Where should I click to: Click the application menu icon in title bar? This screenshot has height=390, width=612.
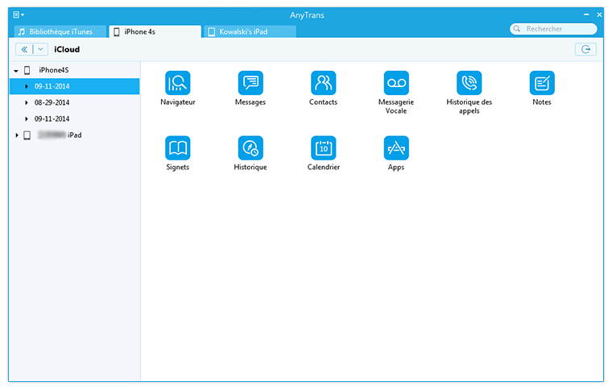[19, 15]
